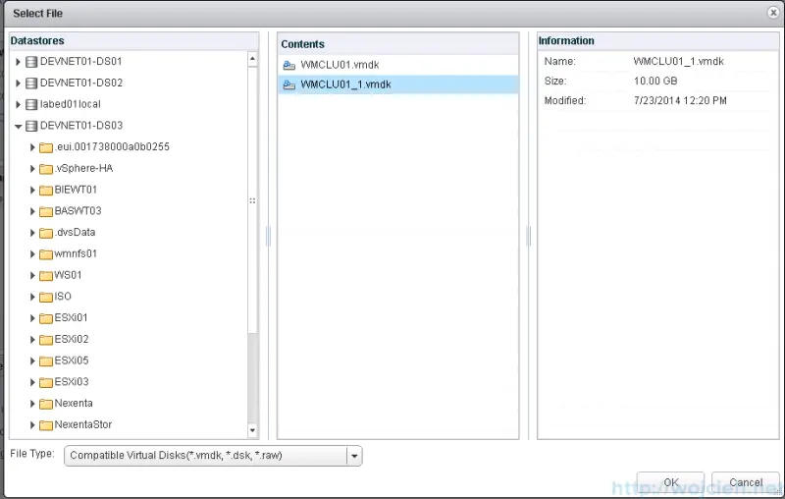Select the .dvsData folder label

[76, 233]
